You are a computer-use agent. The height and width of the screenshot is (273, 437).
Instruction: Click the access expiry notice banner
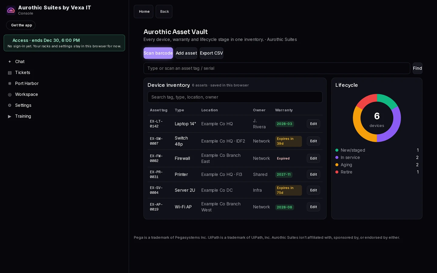64,43
